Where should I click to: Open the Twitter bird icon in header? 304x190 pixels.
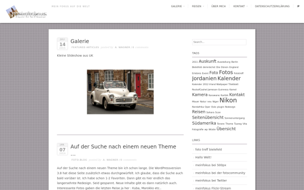[x=298, y=6]
